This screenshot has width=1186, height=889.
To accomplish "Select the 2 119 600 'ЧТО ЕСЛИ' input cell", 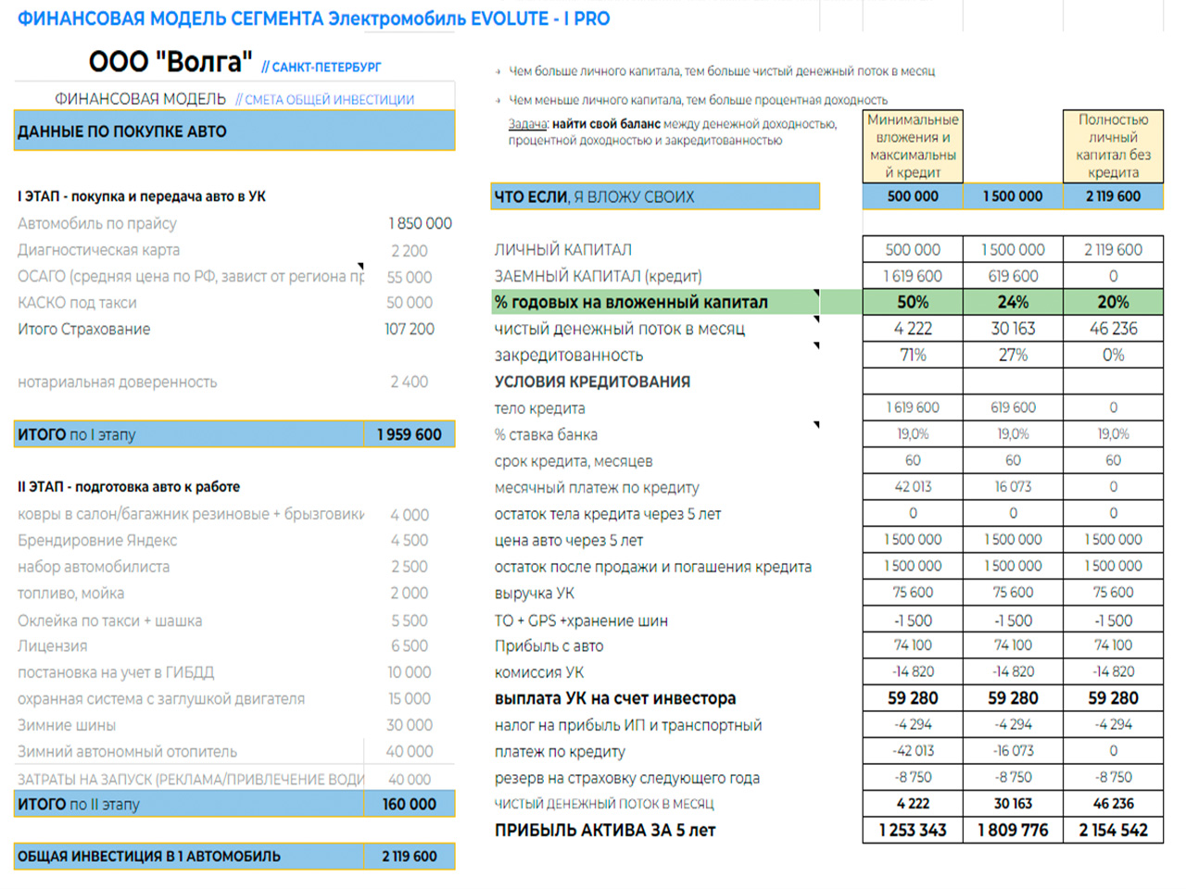I will [1113, 196].
